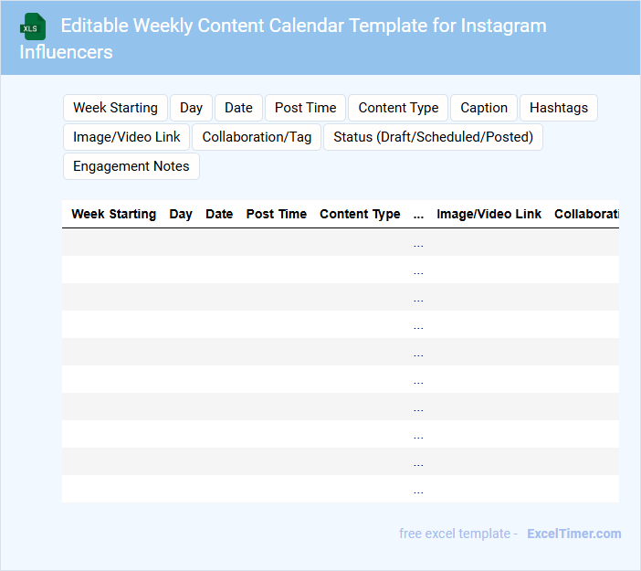Click the Day column header
This screenshot has height=571, width=641.
pyautogui.click(x=181, y=214)
